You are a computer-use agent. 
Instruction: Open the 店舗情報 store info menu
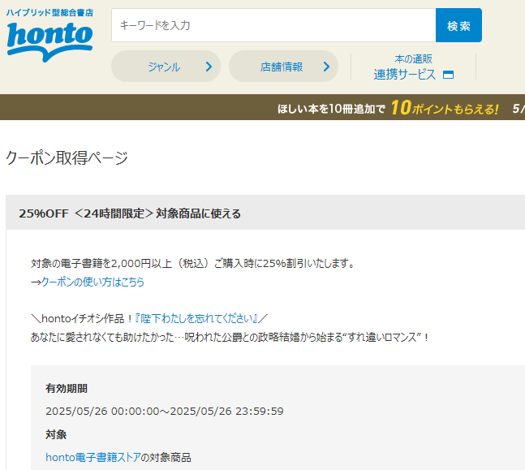coord(283,67)
